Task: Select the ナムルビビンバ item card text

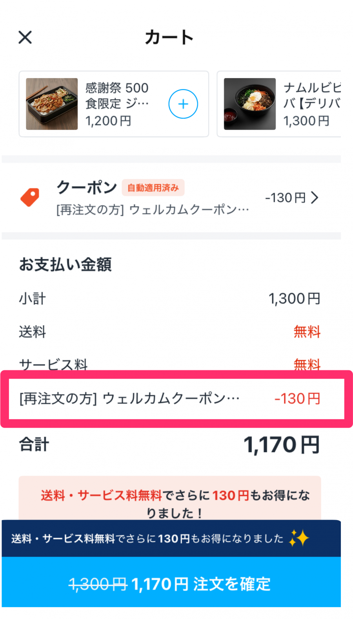Action: tap(311, 95)
